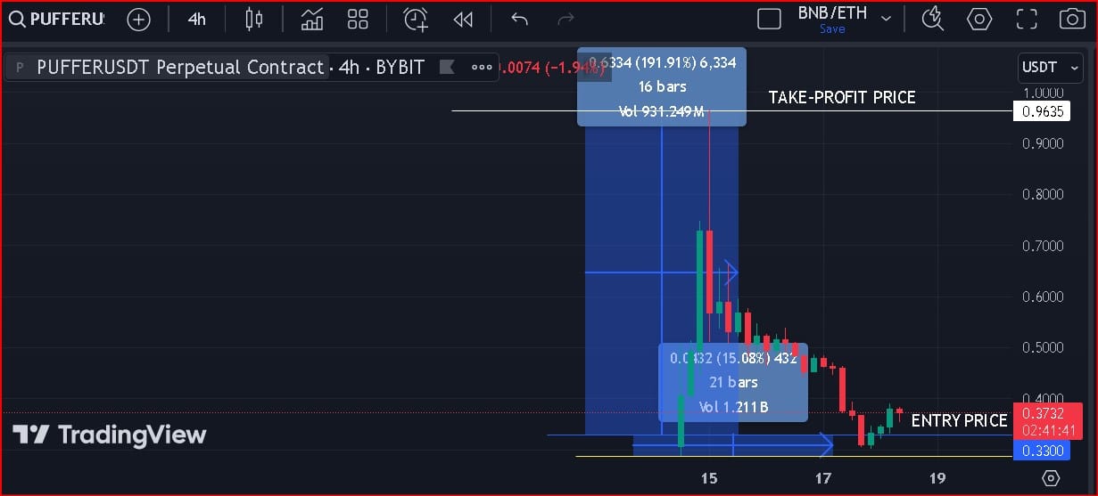This screenshot has width=1098, height=496.
Task: Open symbol search for PUFFERUSDT
Action: [55, 19]
